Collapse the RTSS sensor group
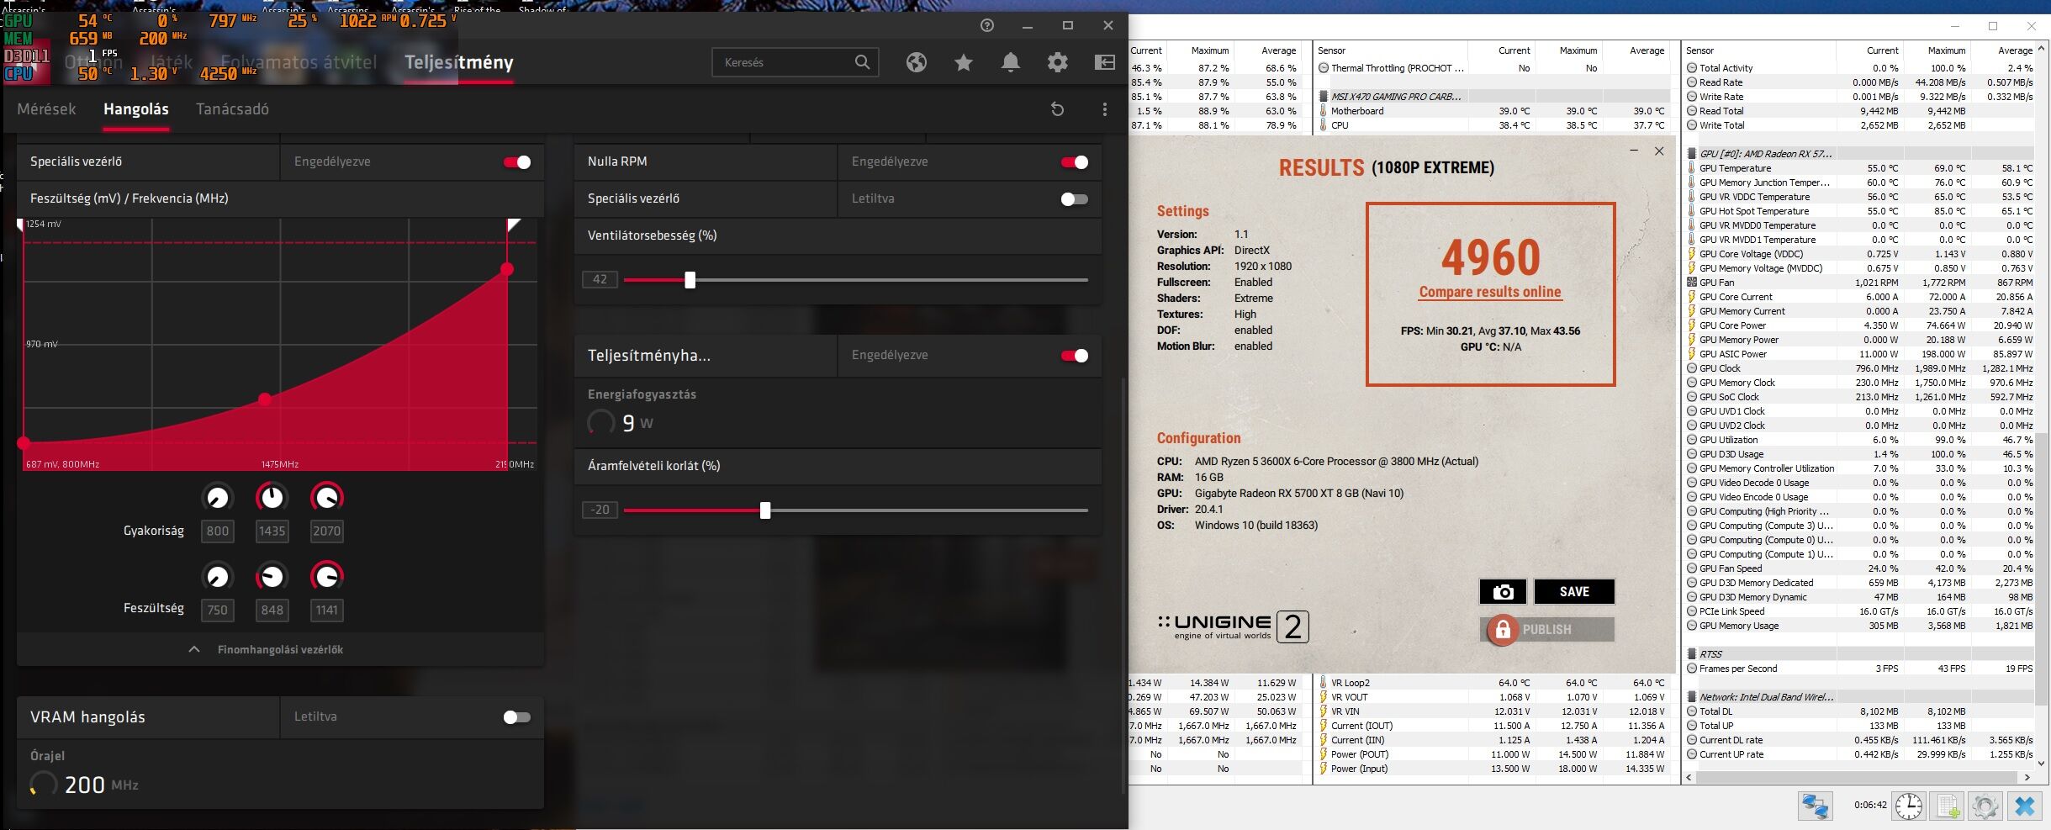The width and height of the screenshot is (2051, 830). pyautogui.click(x=1710, y=654)
